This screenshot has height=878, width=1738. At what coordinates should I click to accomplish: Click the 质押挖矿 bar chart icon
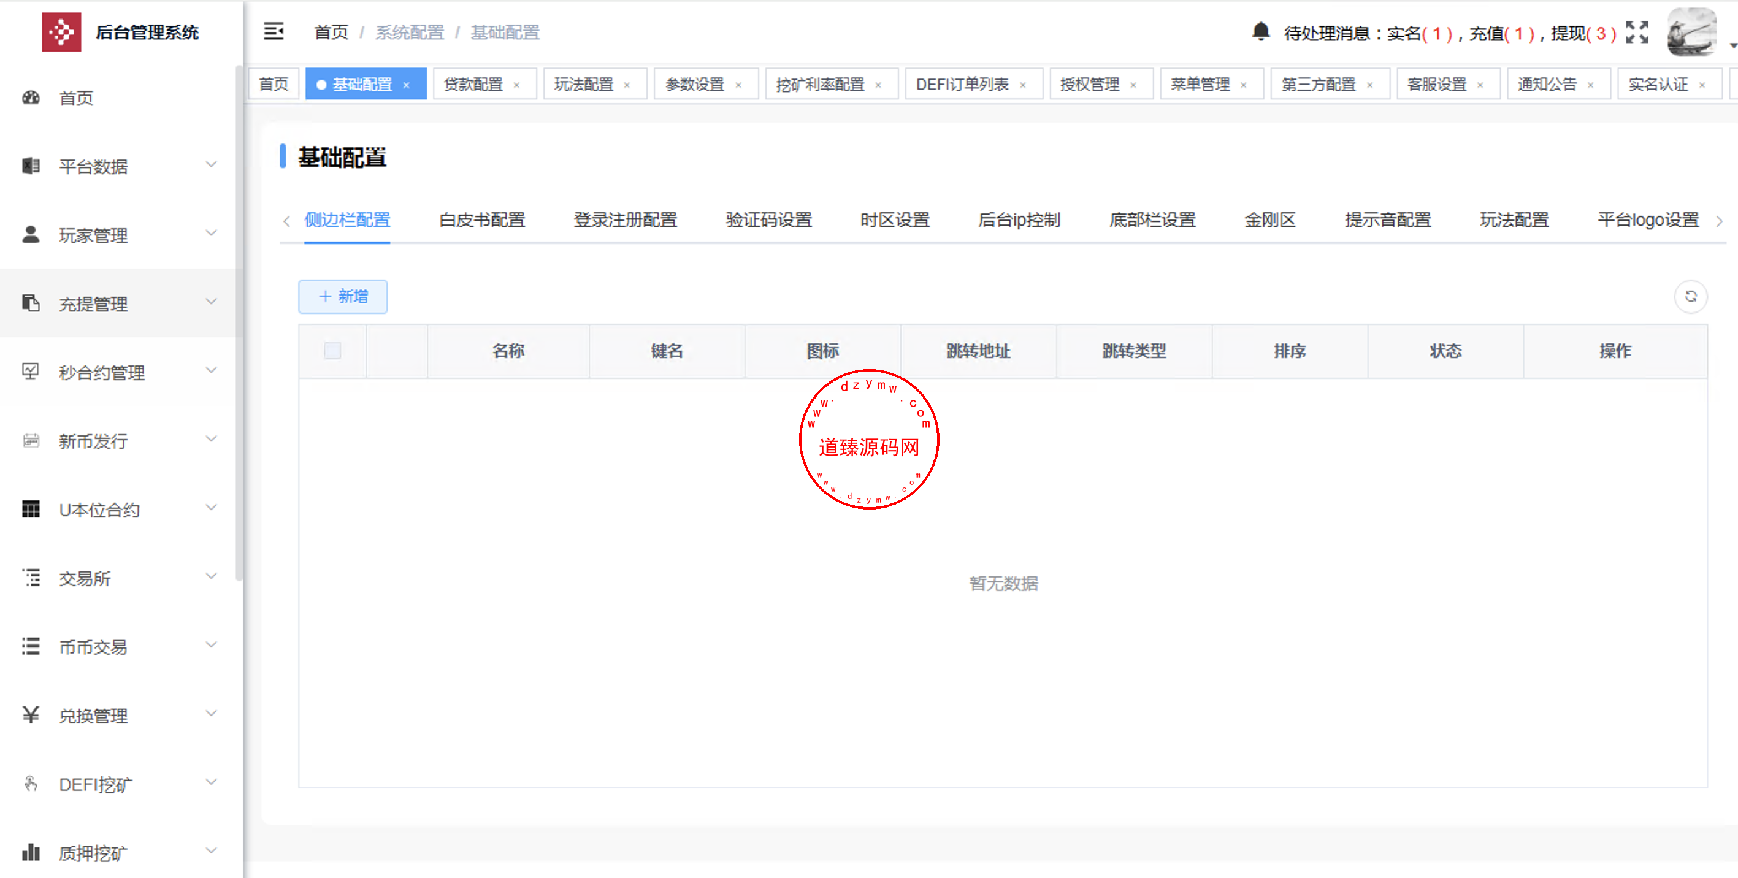click(31, 852)
